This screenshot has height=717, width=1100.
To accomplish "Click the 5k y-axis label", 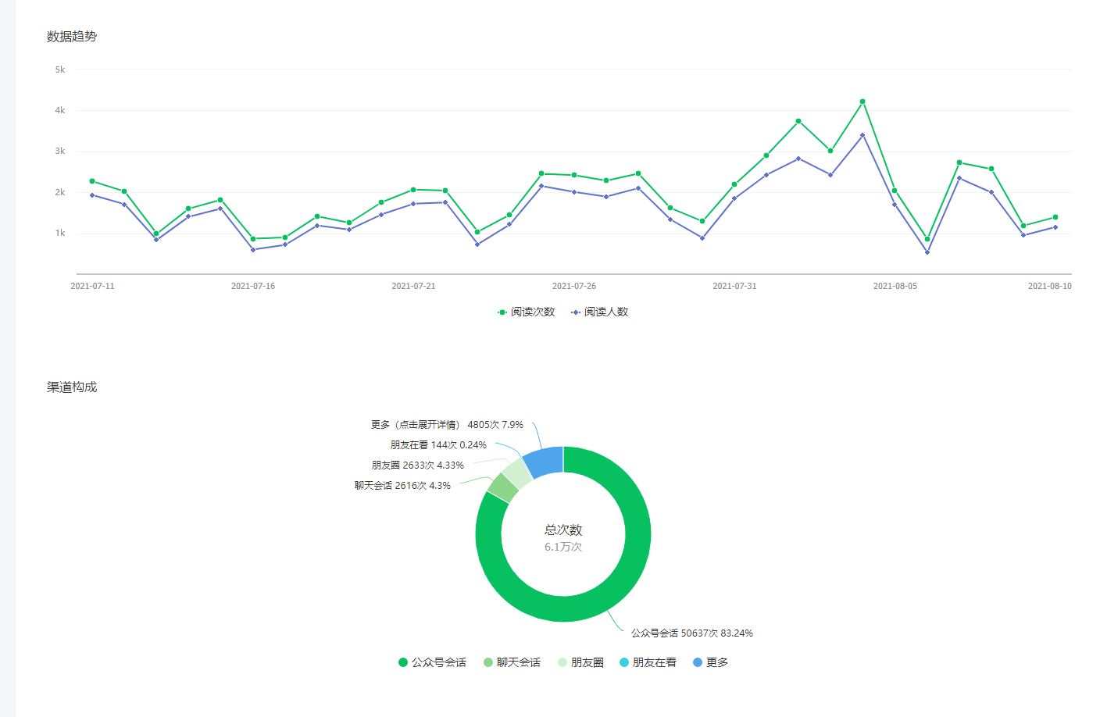I will coord(60,70).
